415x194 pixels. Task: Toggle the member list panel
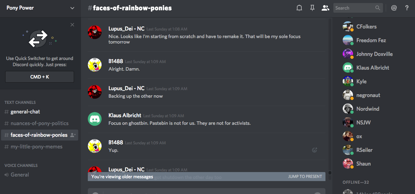[x=325, y=8]
